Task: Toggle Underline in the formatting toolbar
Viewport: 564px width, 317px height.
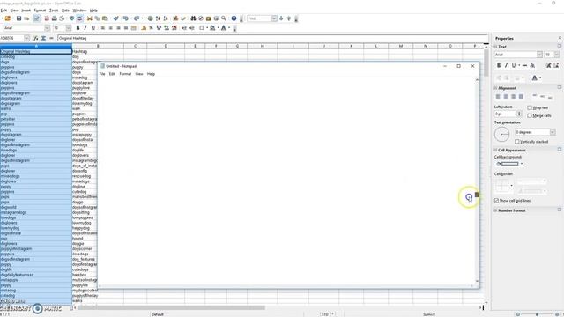Action: pyautogui.click(x=93, y=28)
